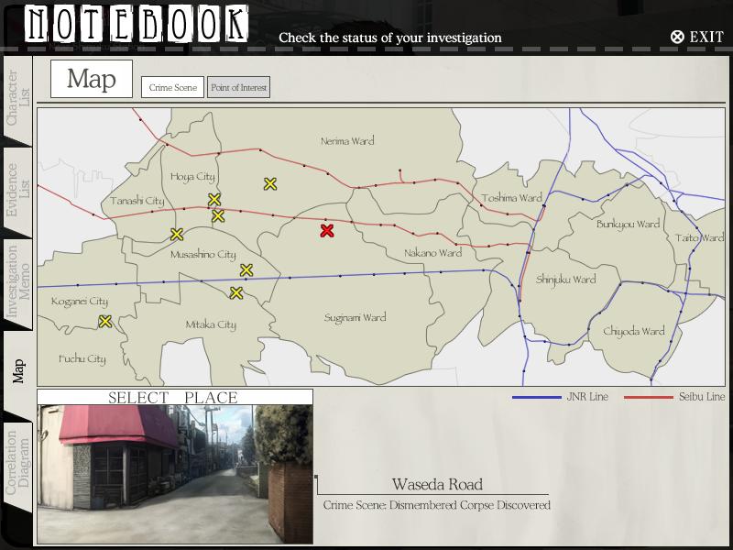Viewport: 733px width, 550px height.
Task: Click the Nerima Ward label
Action: point(347,141)
